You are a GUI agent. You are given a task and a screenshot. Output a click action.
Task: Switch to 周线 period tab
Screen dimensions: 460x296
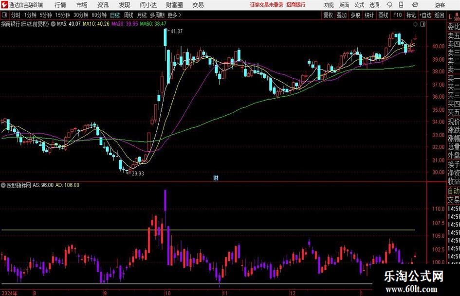[x=129, y=15]
